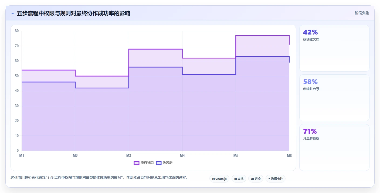This screenshot has width=380, height=193.
Task: Toggle the 原有状态 series in legend
Action: pyautogui.click(x=144, y=163)
